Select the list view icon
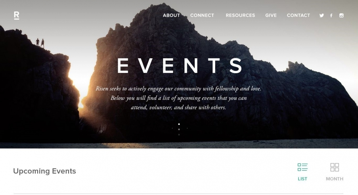Screen dimensions: 358x195 point(303,167)
